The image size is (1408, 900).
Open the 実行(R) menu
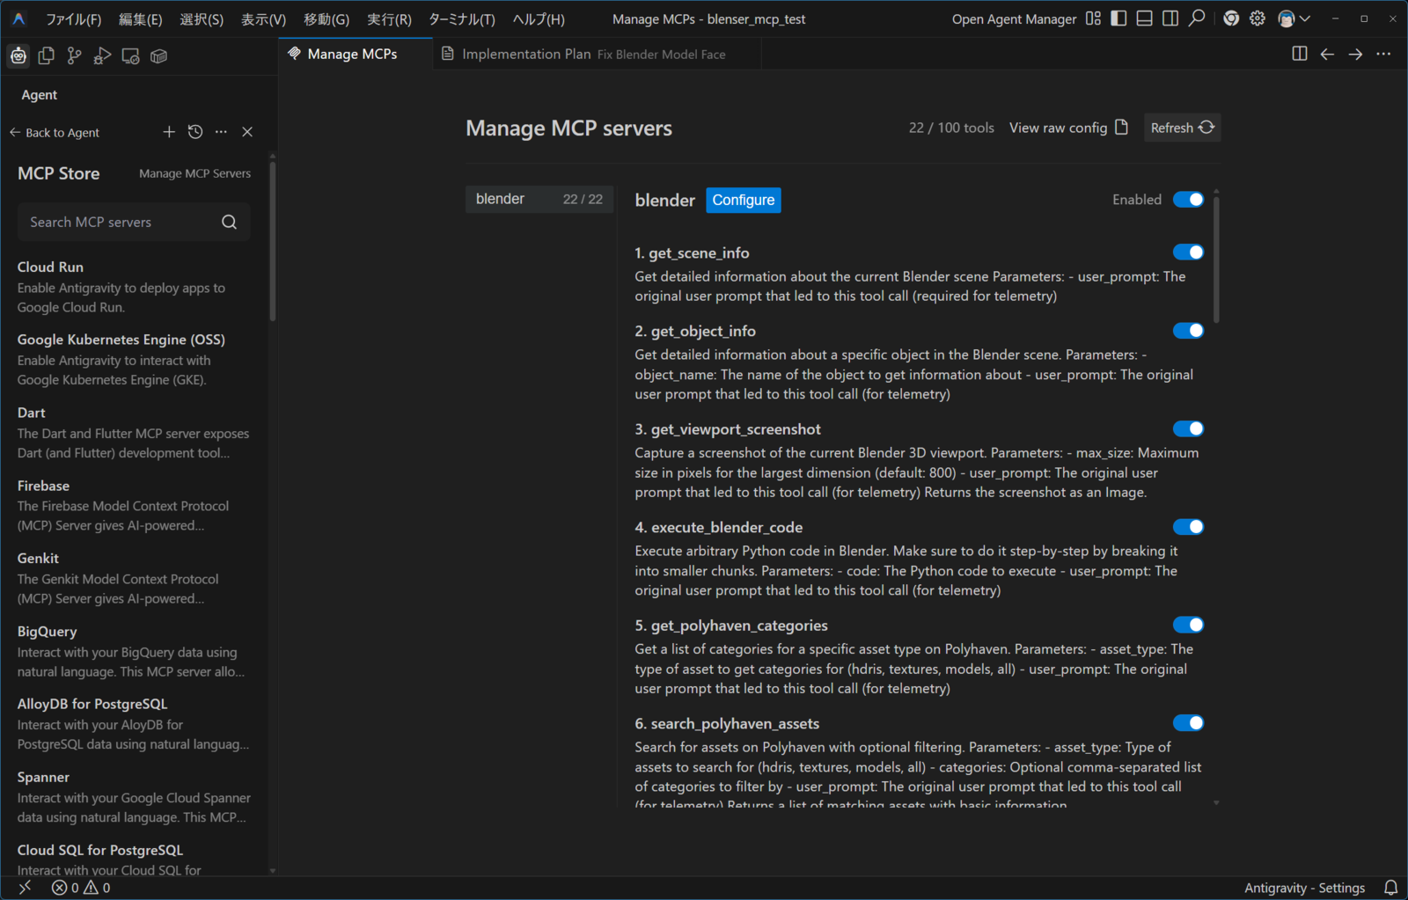[389, 18]
